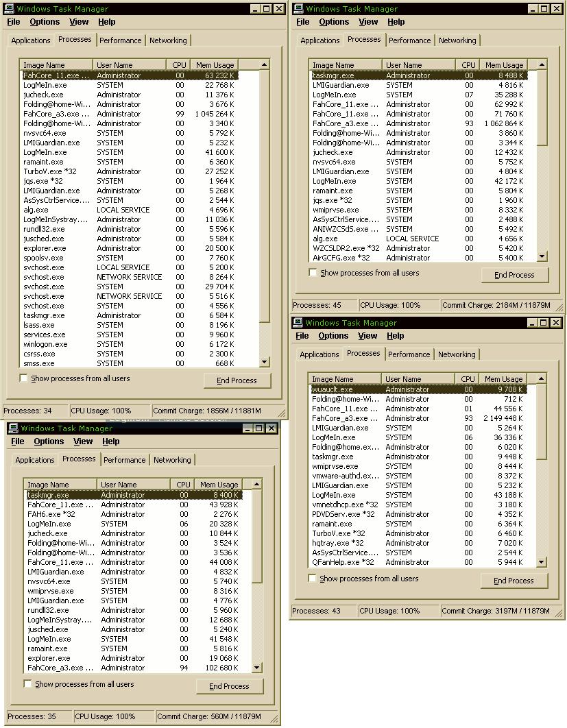The image size is (567, 728).
Task: Click the title bar icon of the 34-process Task Manager
Action: click(x=8, y=9)
